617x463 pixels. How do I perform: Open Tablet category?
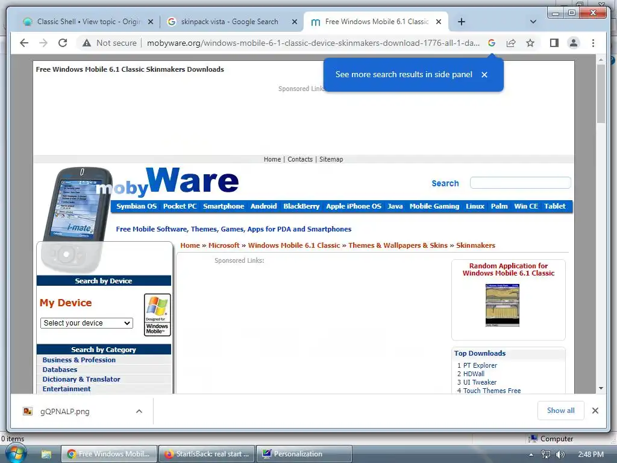555,206
